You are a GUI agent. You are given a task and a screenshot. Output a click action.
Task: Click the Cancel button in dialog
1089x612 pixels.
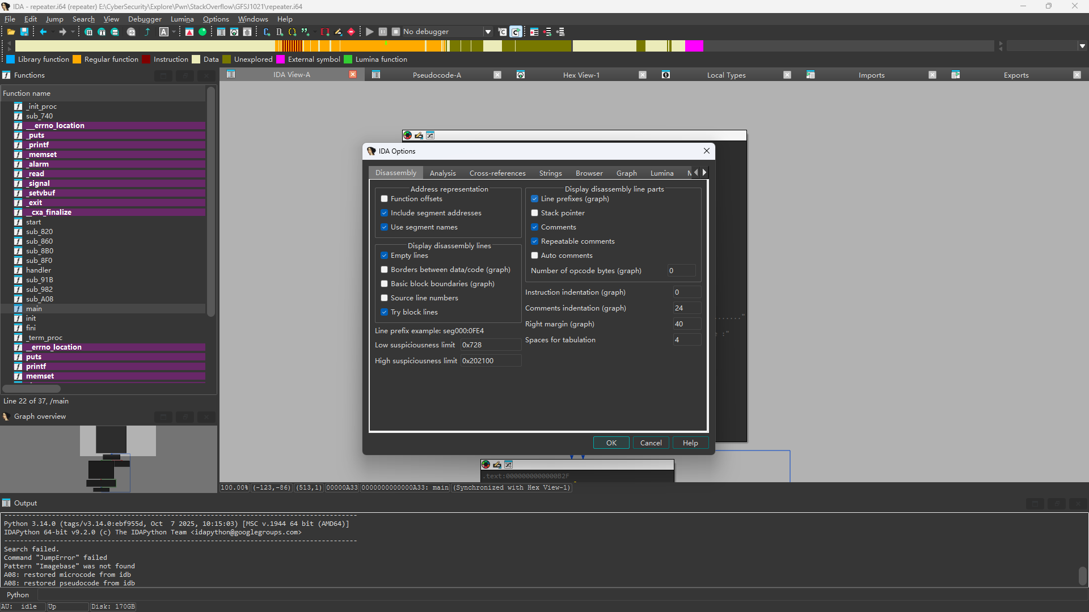[651, 443]
